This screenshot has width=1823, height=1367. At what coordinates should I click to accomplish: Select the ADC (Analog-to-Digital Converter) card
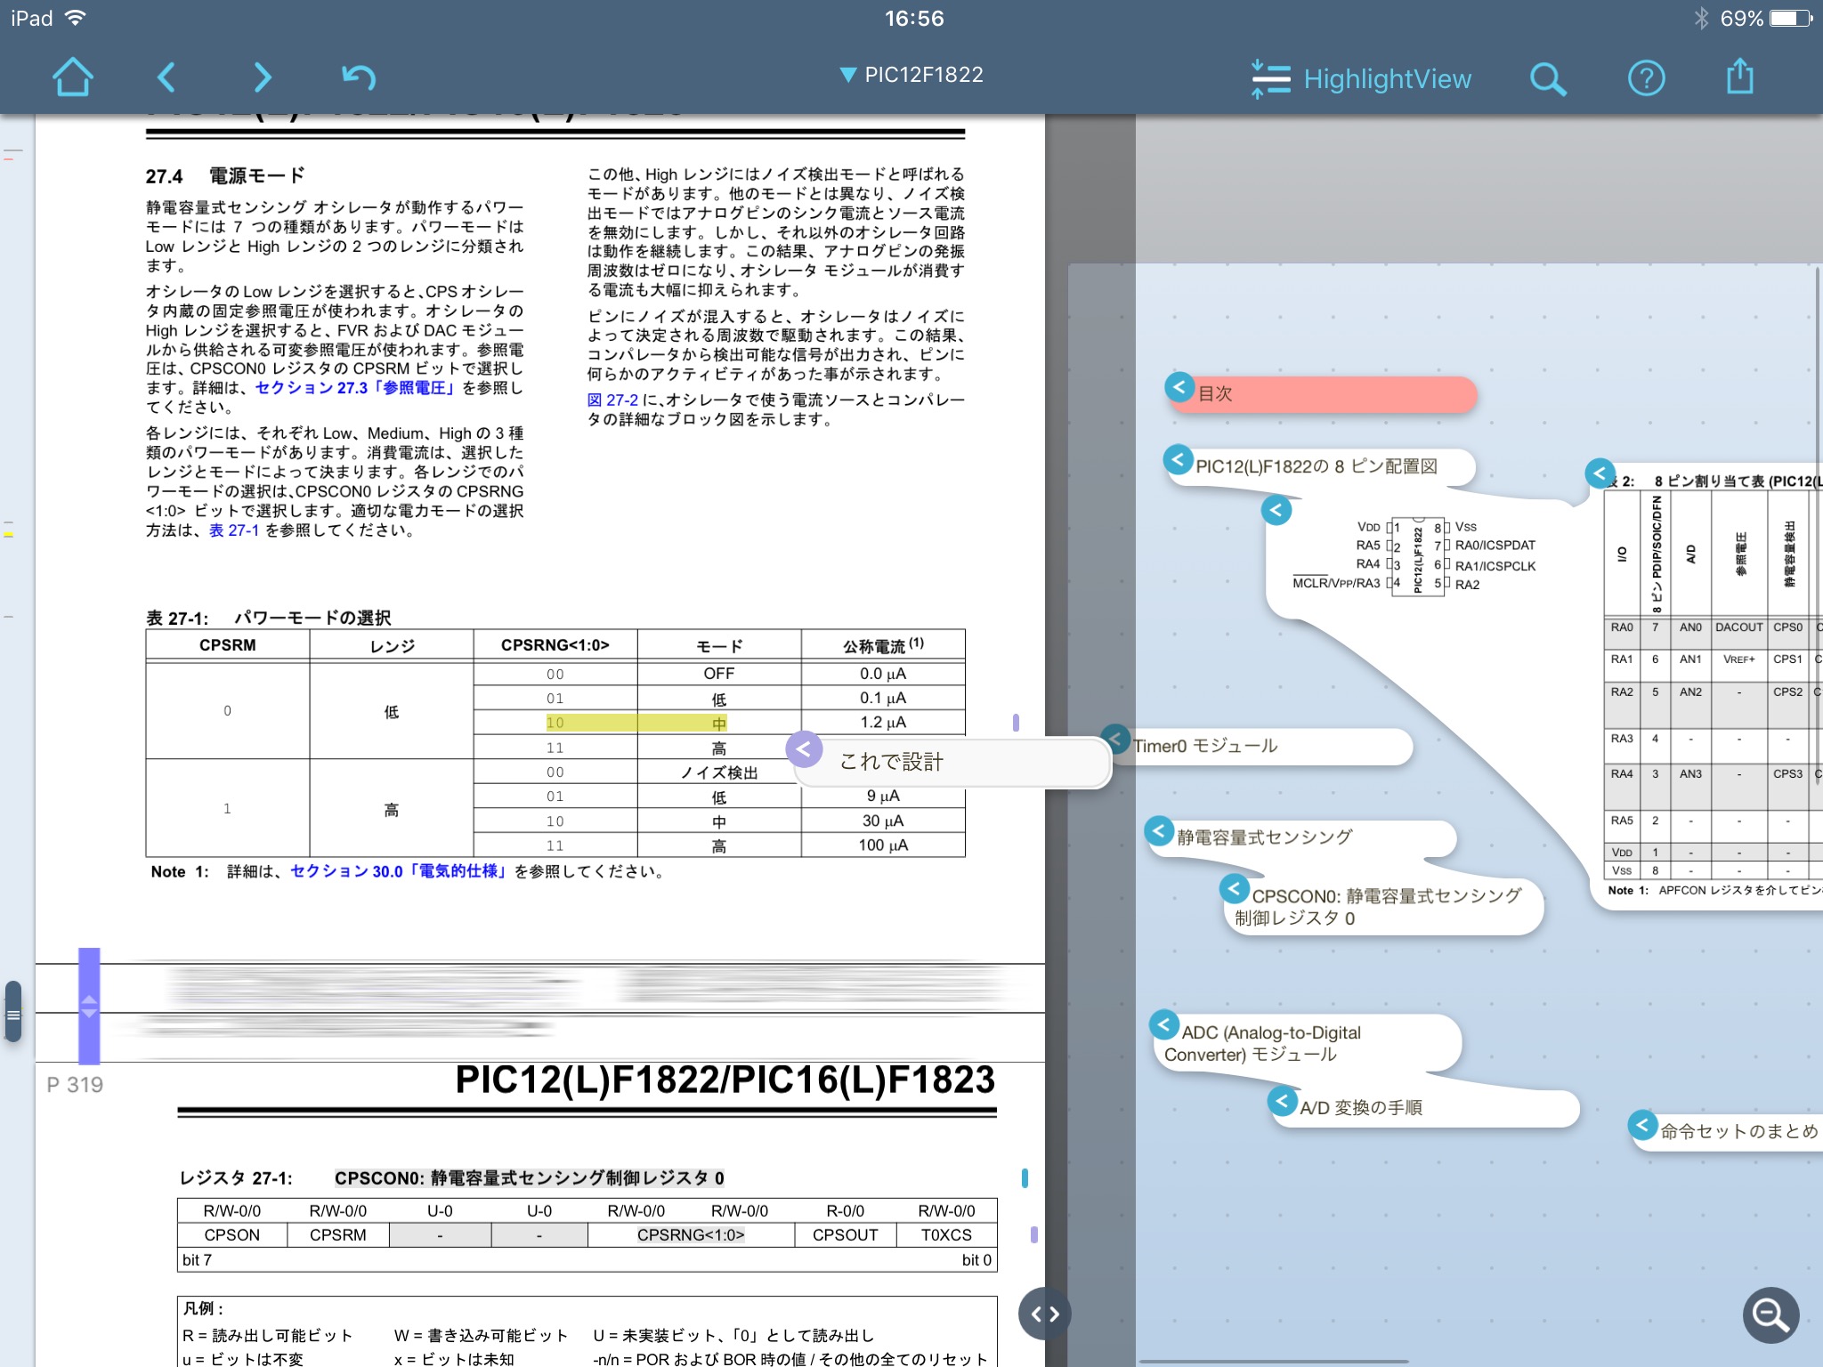tap(1309, 1043)
